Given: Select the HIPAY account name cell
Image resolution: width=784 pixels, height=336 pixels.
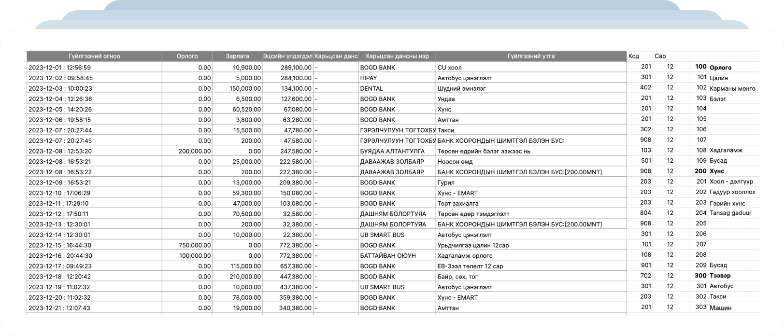Looking at the screenshot, I should 369,78.
